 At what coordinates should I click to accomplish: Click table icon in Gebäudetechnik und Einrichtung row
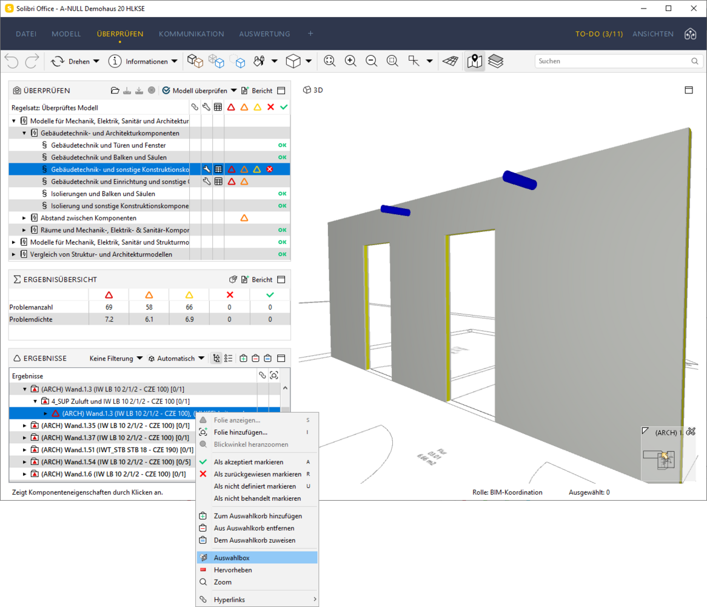click(218, 182)
